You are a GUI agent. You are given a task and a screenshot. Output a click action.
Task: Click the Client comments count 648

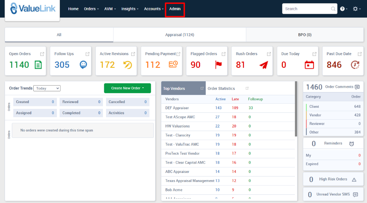[357, 106]
